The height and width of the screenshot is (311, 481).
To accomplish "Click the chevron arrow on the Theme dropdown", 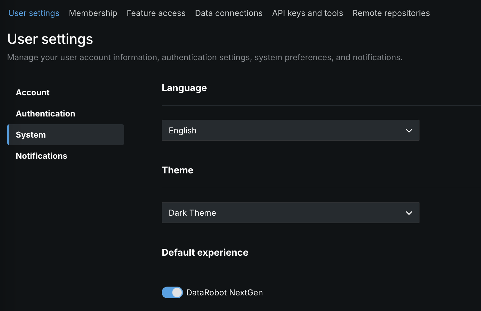I will tap(409, 213).
